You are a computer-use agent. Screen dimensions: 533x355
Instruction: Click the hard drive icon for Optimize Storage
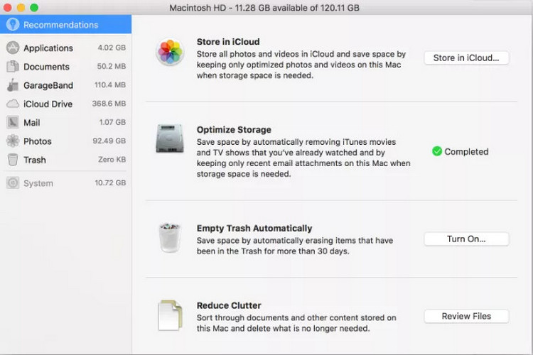170,140
